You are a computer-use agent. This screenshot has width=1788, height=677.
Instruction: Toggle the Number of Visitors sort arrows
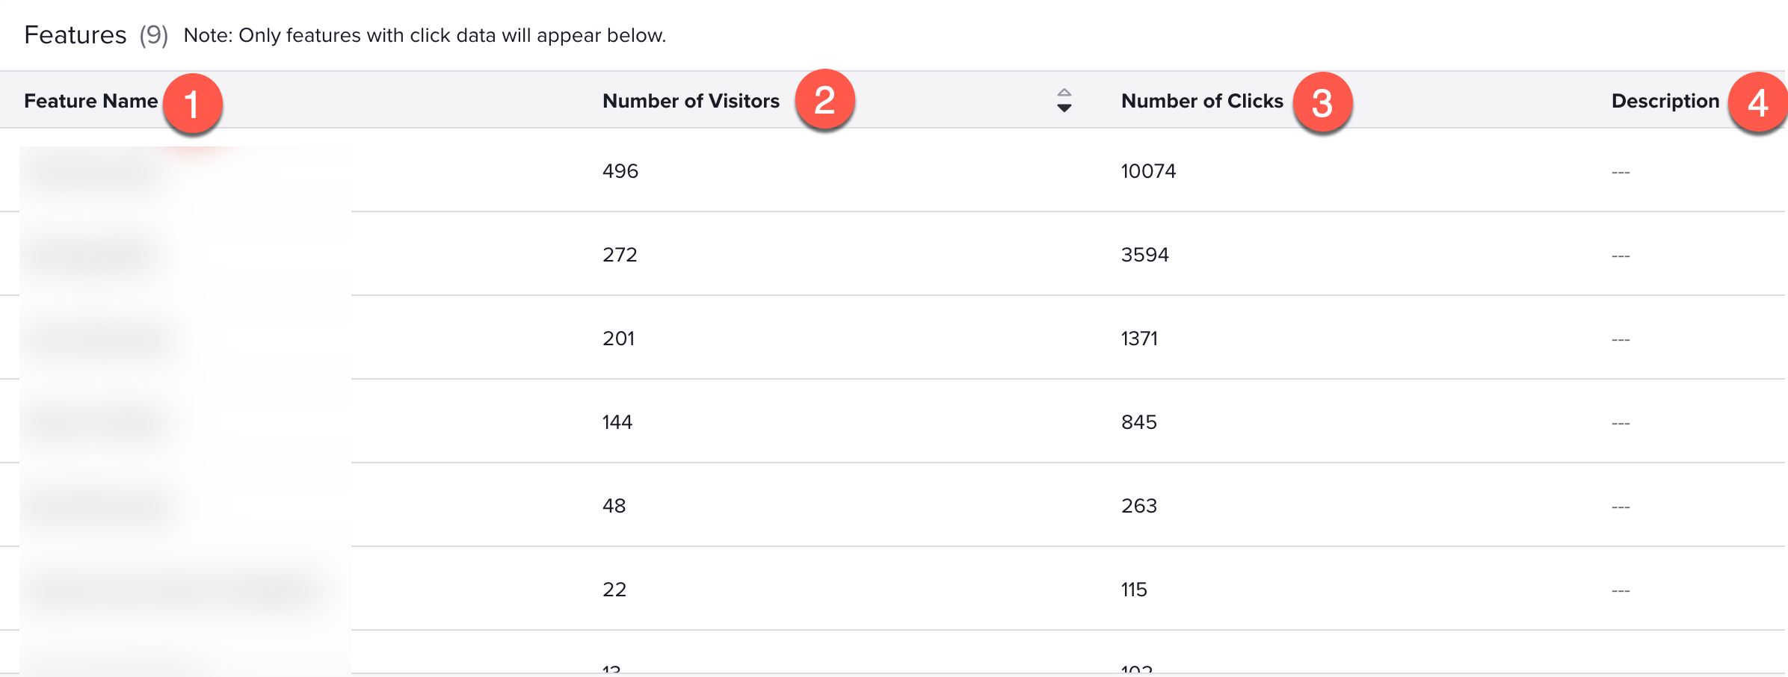coord(1064,100)
